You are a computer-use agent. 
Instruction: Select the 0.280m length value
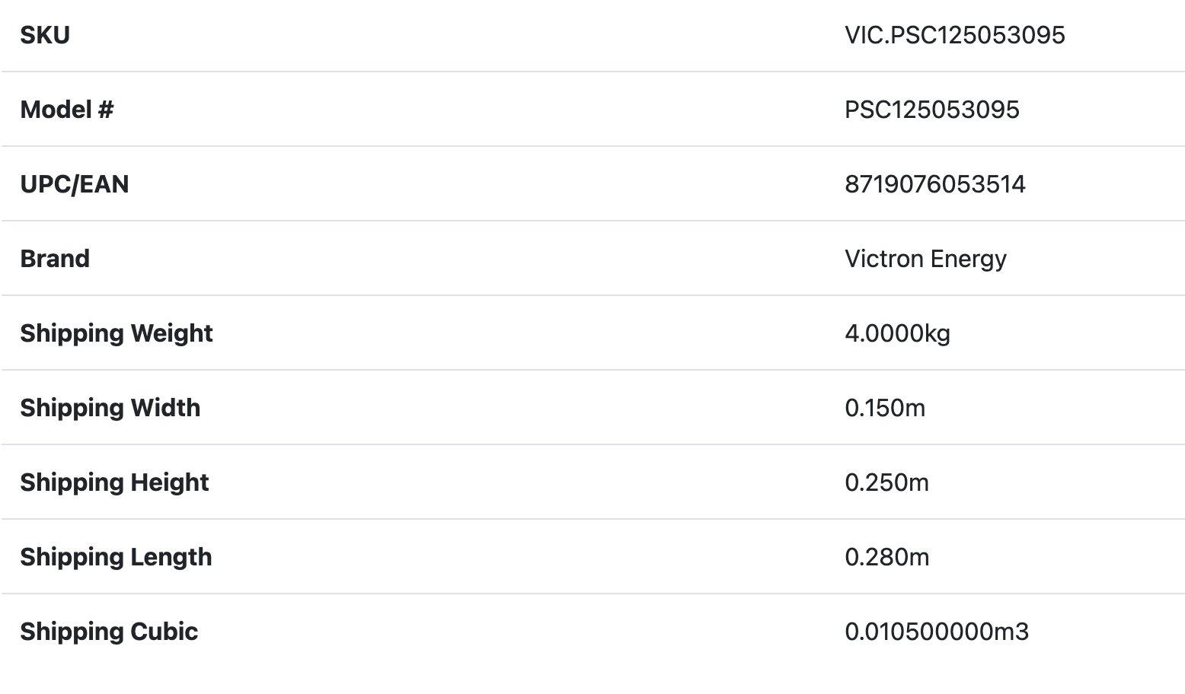(886, 557)
